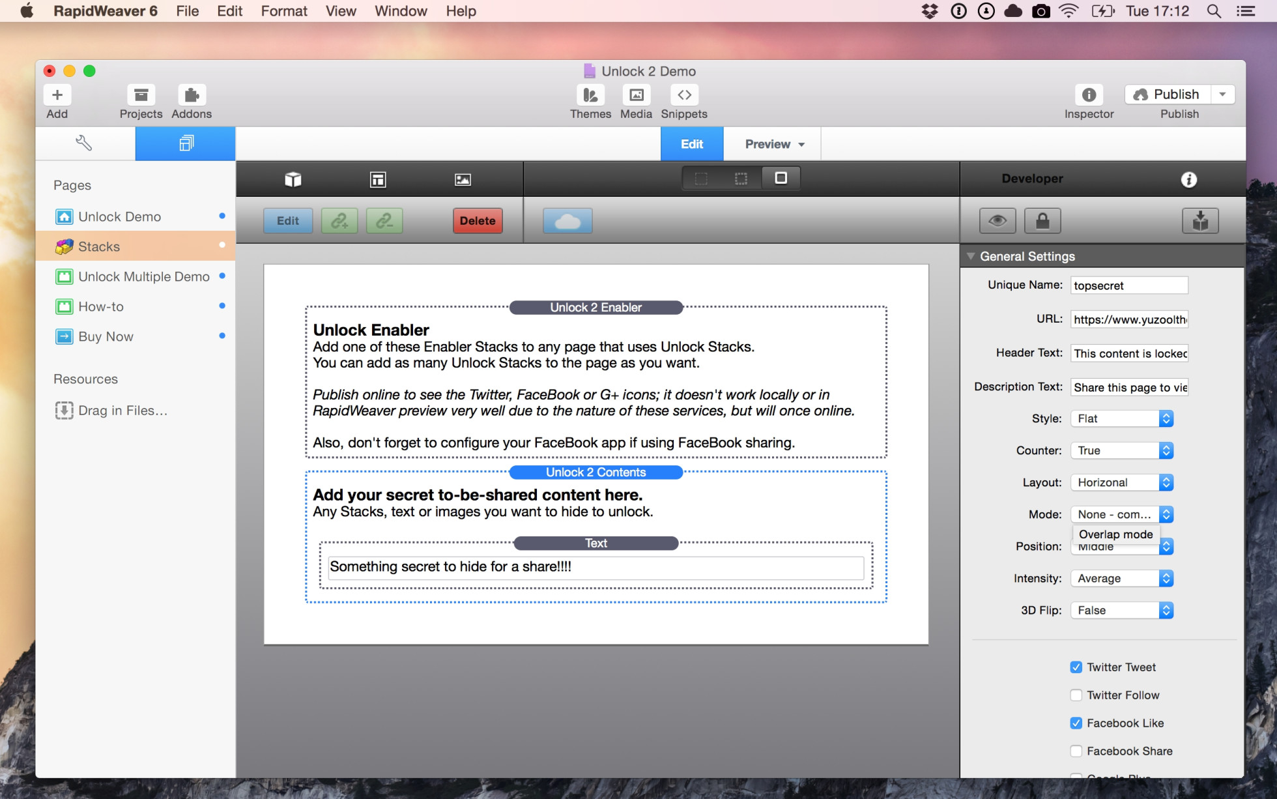Click the red Delete button
Image resolution: width=1277 pixels, height=799 pixels.
click(478, 221)
